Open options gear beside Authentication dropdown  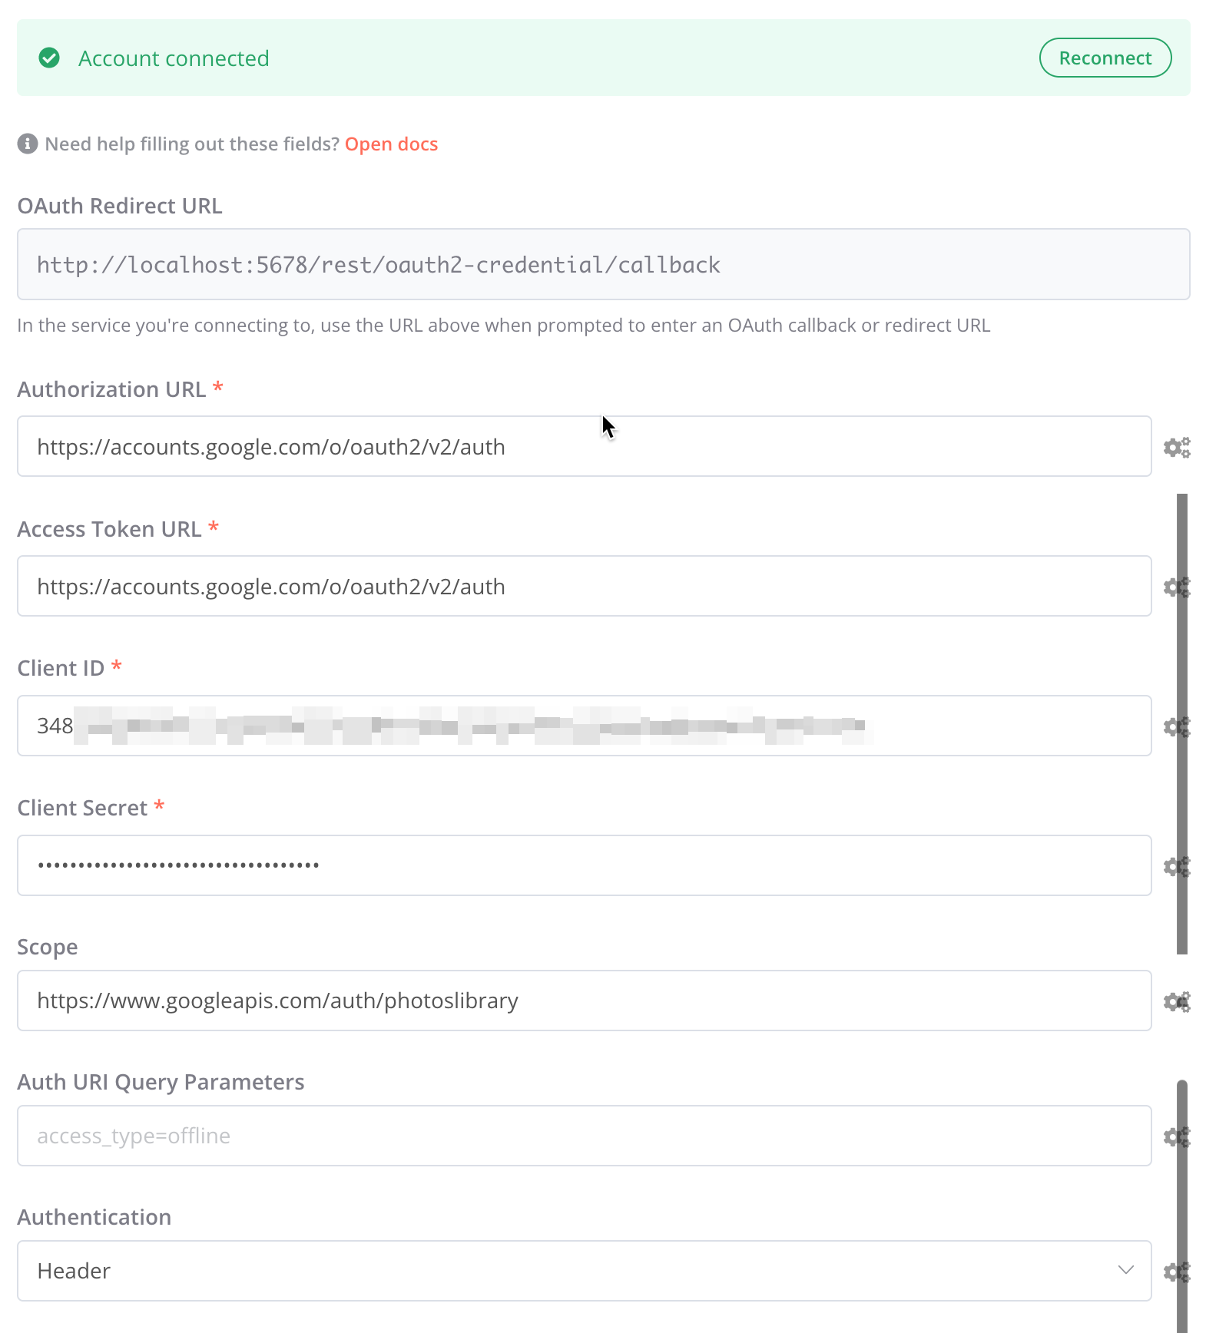pyautogui.click(x=1176, y=1272)
